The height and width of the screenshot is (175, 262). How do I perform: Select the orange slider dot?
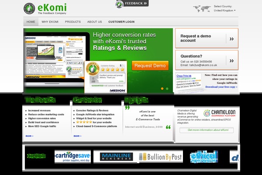pos(162,88)
